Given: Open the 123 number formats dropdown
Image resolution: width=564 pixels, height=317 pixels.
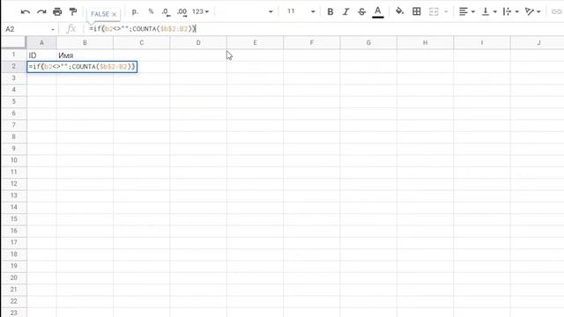Looking at the screenshot, I should (x=200, y=11).
